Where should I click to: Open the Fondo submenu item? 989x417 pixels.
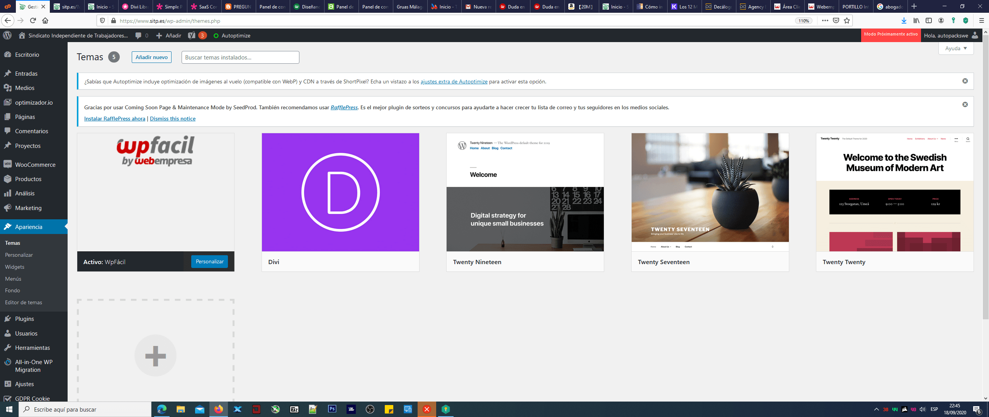[x=12, y=290]
